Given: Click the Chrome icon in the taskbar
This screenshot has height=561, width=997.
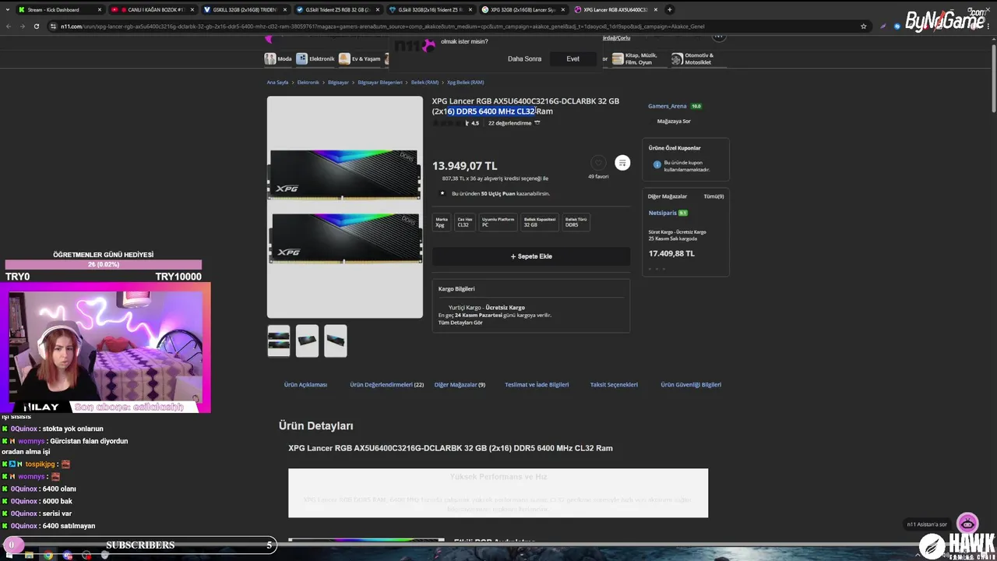Looking at the screenshot, I should [x=48, y=556].
